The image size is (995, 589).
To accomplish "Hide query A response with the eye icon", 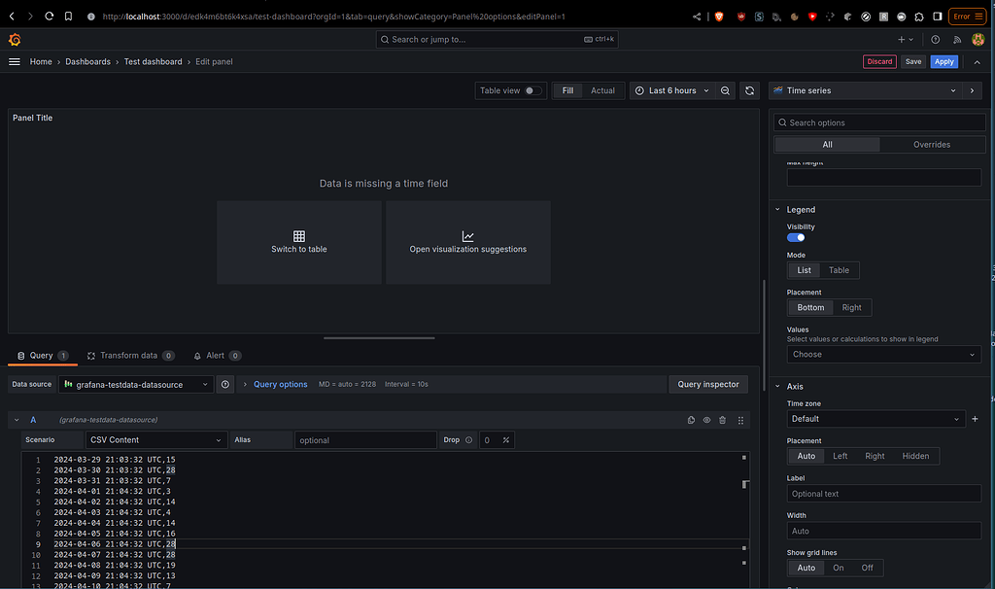I will [x=706, y=420].
